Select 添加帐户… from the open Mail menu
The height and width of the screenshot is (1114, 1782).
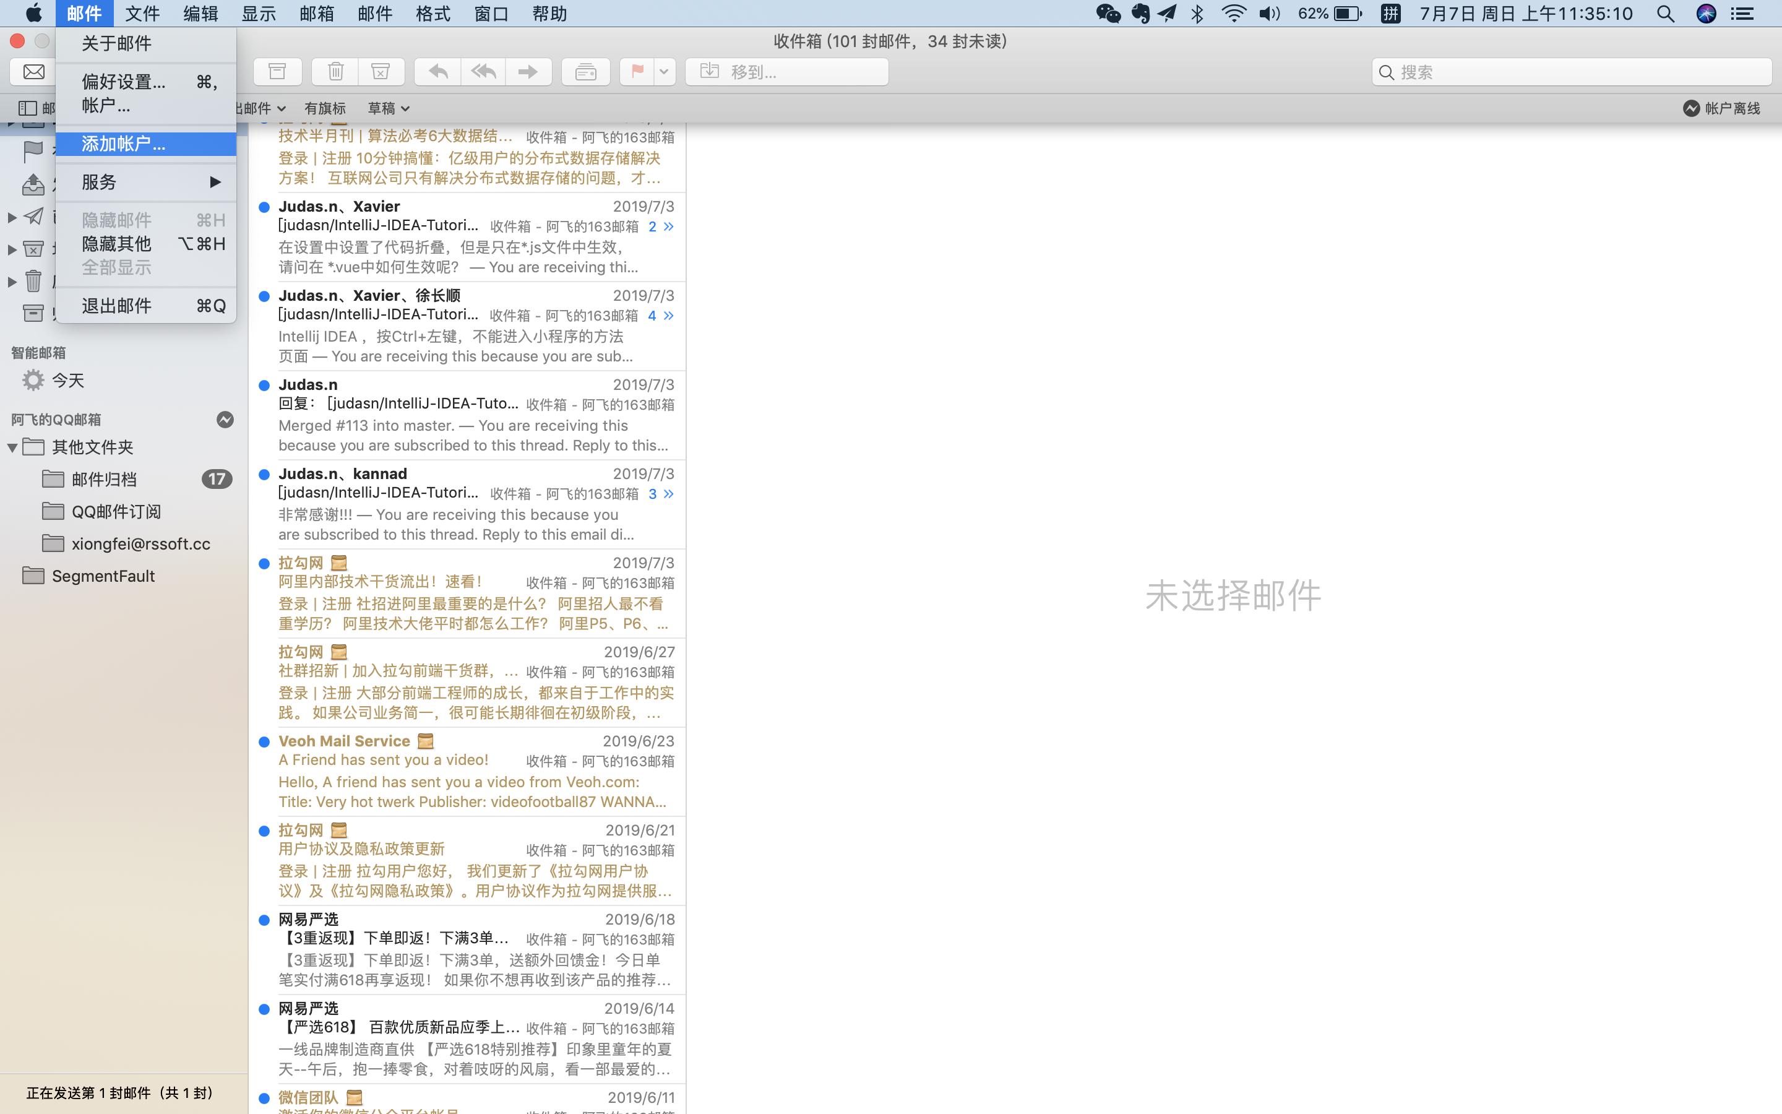pos(123,144)
